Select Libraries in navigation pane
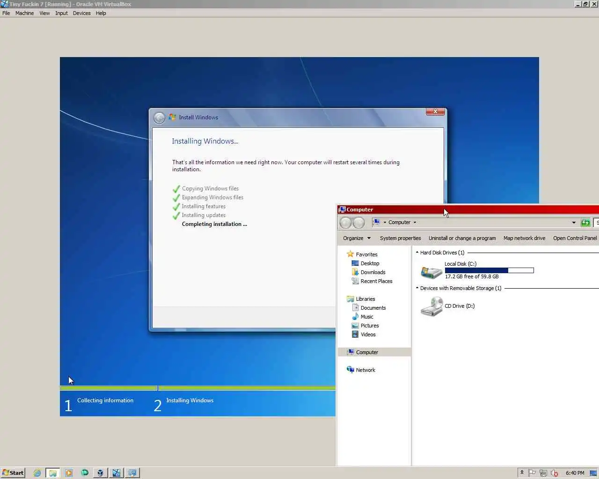The width and height of the screenshot is (599, 479). pyautogui.click(x=365, y=299)
